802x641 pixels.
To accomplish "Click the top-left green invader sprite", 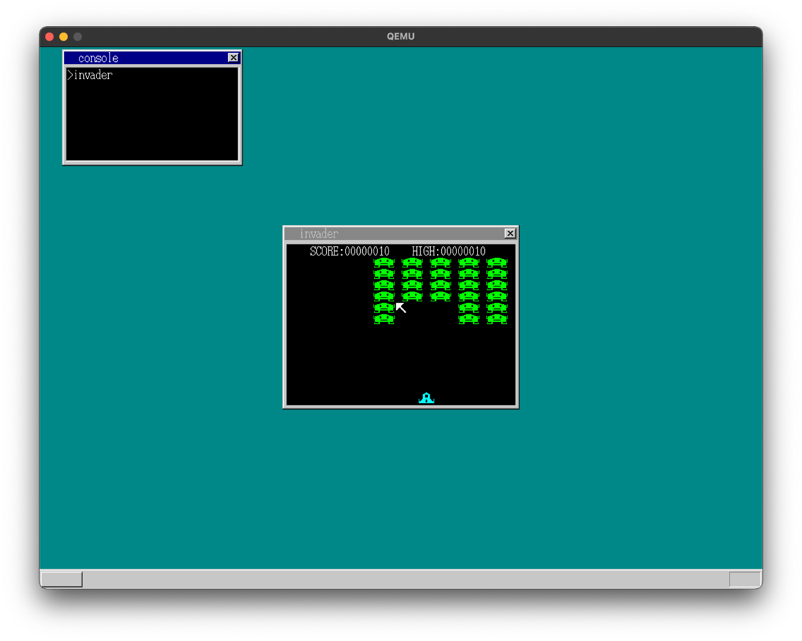I will coord(384,262).
